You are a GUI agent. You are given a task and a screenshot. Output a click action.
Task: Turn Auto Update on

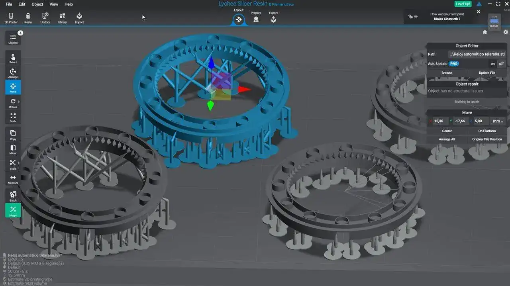click(x=492, y=64)
